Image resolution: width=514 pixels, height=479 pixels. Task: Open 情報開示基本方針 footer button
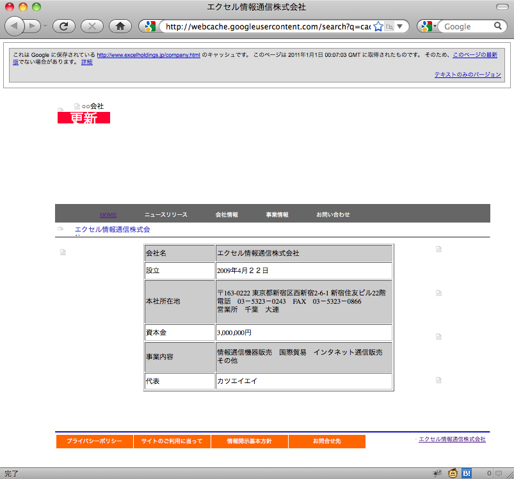(250, 441)
